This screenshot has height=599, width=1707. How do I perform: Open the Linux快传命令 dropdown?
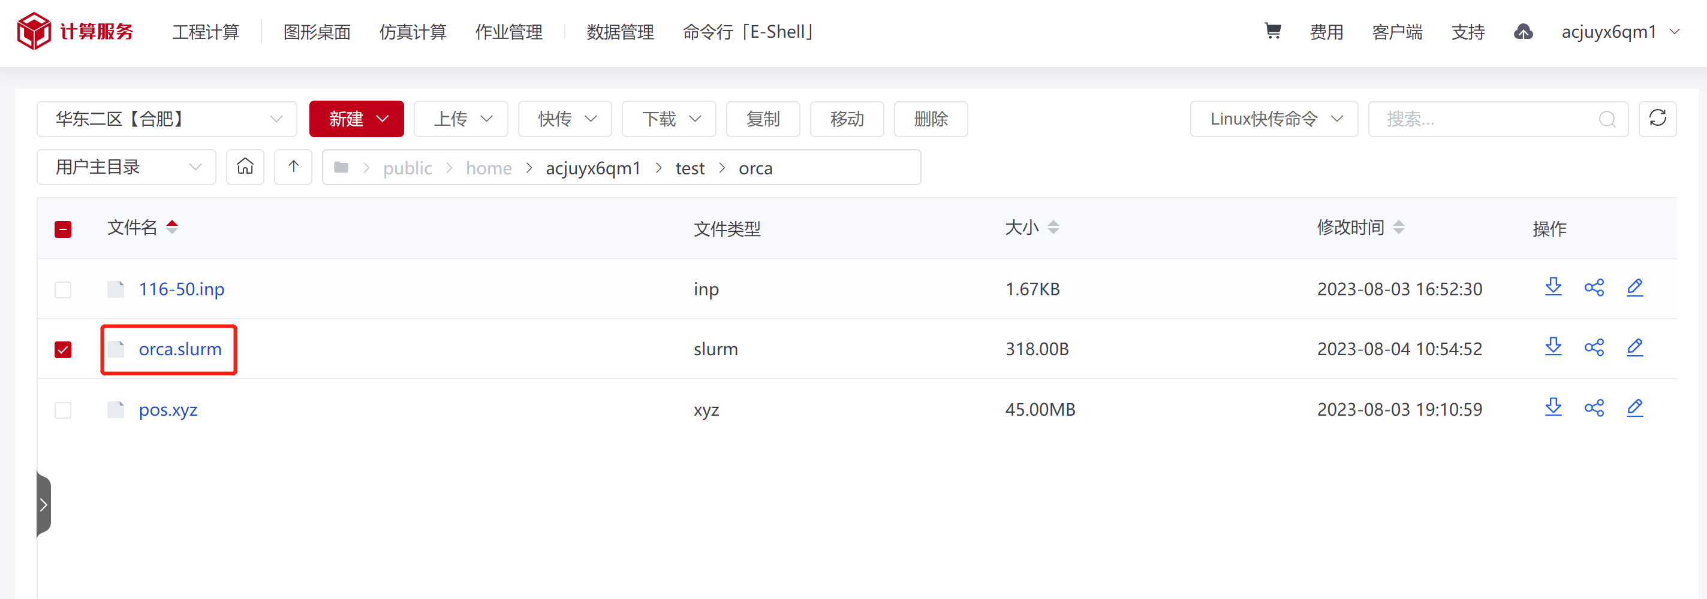pyautogui.click(x=1274, y=119)
